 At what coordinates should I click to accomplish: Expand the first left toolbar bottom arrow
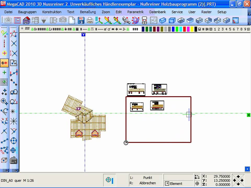point(7,171)
